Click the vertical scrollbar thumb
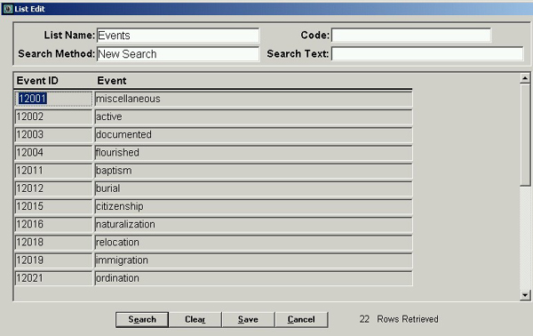This screenshot has height=336, width=533. tap(525, 135)
